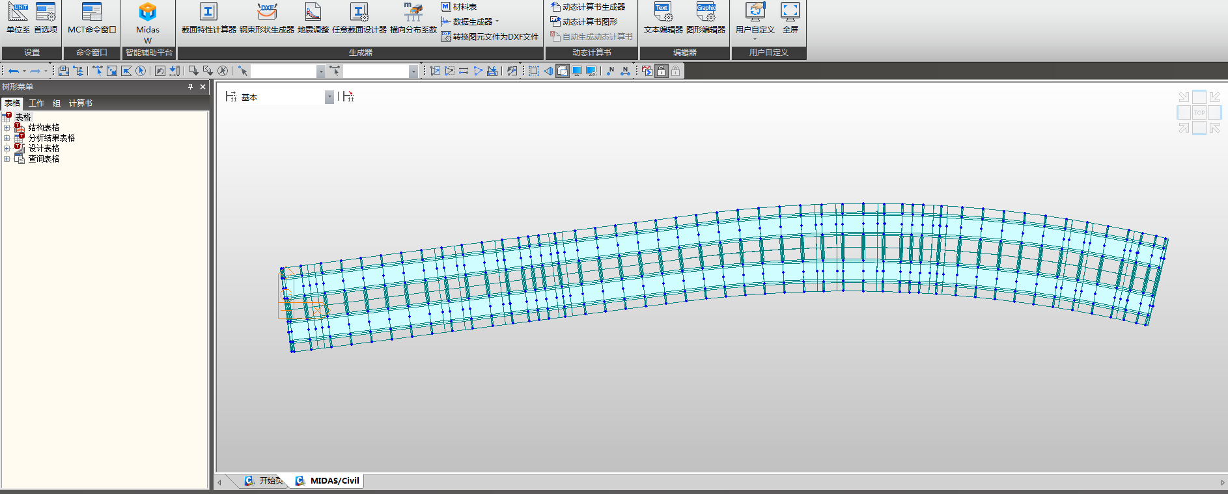1228x494 pixels.
Task: Click the 地震调整 seismic adjustment icon
Action: tap(313, 18)
